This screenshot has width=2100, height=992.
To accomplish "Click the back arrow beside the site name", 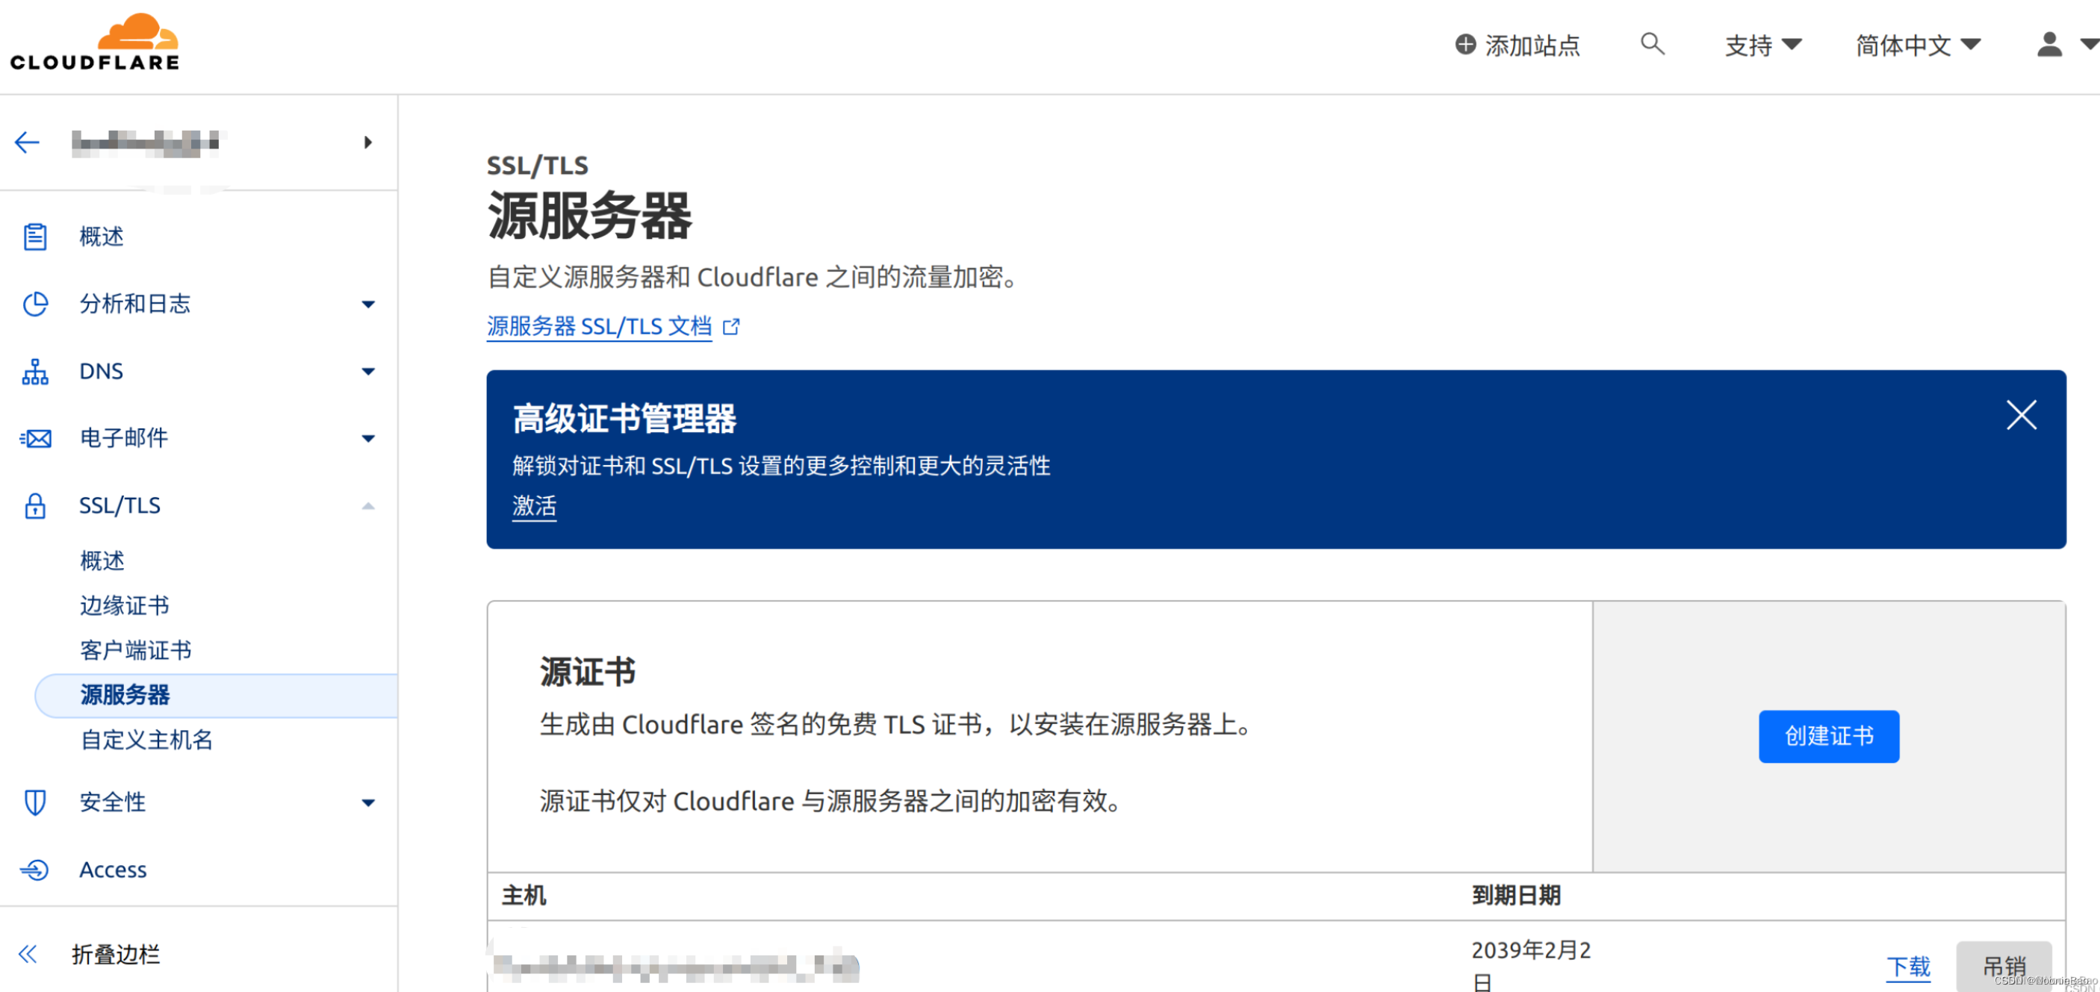I will [27, 142].
